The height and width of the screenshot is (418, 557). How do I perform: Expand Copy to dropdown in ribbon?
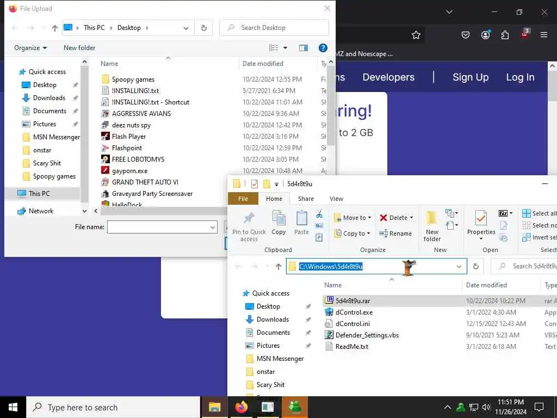point(368,233)
